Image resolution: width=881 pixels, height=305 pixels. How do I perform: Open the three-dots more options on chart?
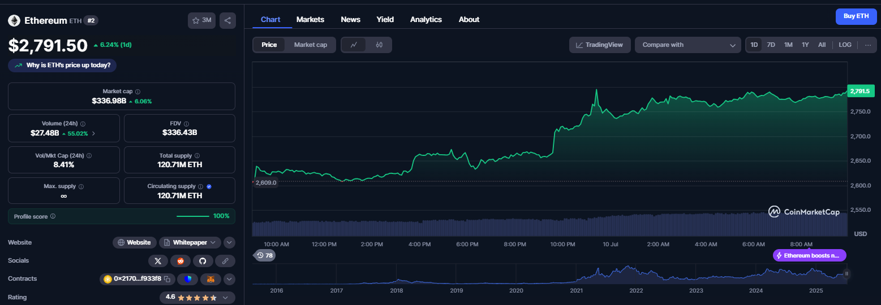(868, 45)
